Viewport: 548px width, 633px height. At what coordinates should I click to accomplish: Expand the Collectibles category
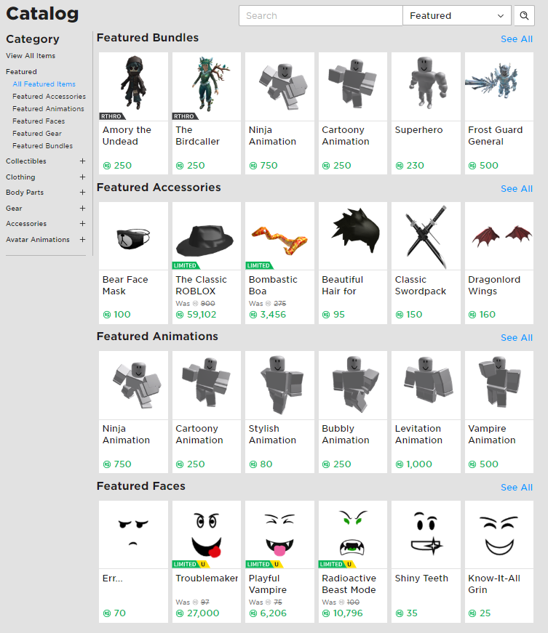[x=82, y=161]
